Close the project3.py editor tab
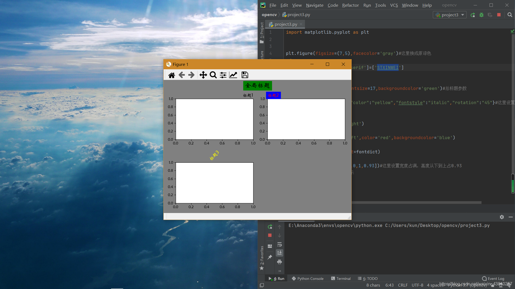The width and height of the screenshot is (515, 289). 301,24
